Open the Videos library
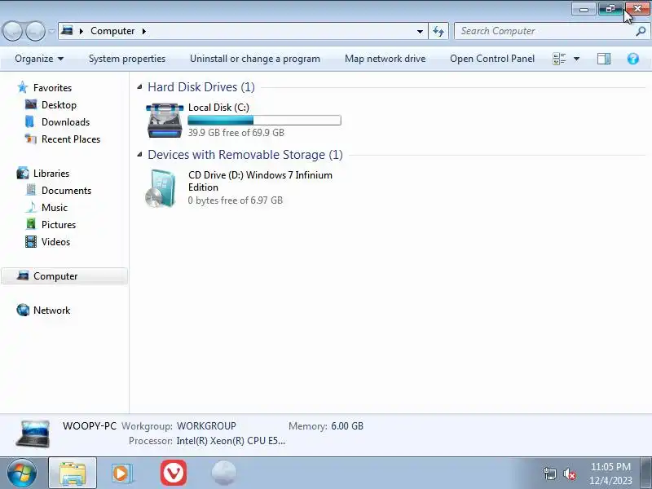652x489 pixels. 55,241
